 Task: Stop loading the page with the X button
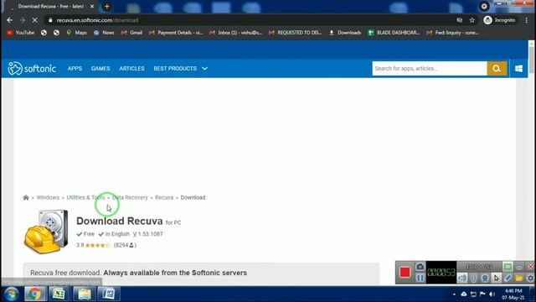[x=34, y=20]
